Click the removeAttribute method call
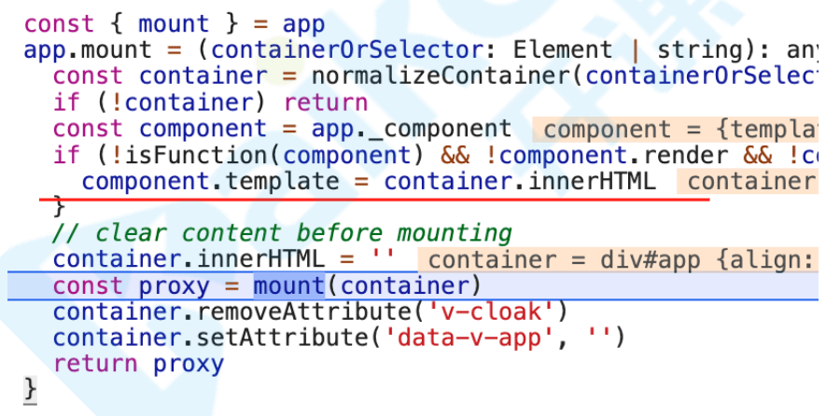Viewport: 826px width, 416px height. point(304,312)
